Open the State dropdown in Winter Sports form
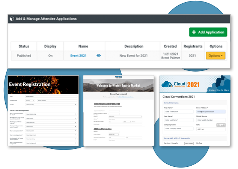The width and height of the screenshot is (238, 169). point(127,122)
